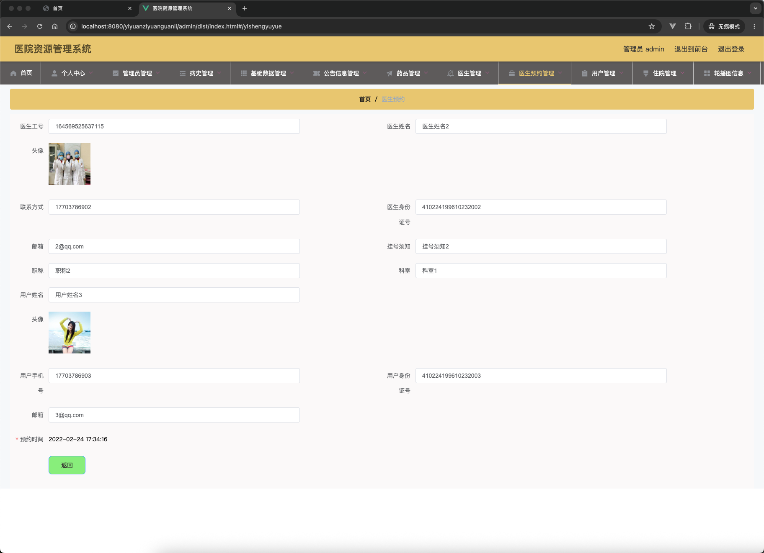Click the 医生姓名 input field
The height and width of the screenshot is (553, 764).
pyautogui.click(x=541, y=126)
